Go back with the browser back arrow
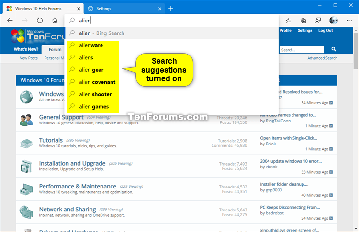The width and height of the screenshot is (359, 232). pos(10,21)
